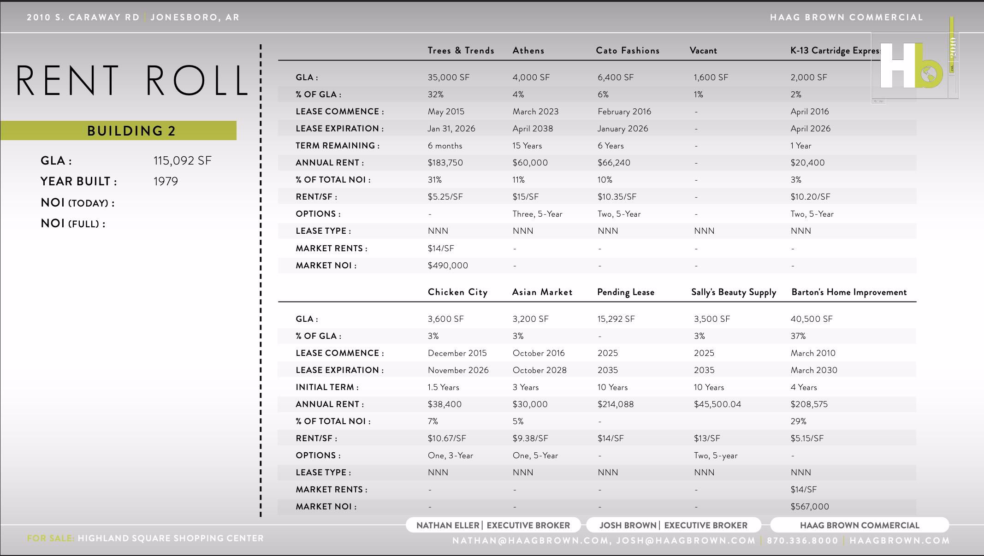Select the Building 2 green banner

119,130
